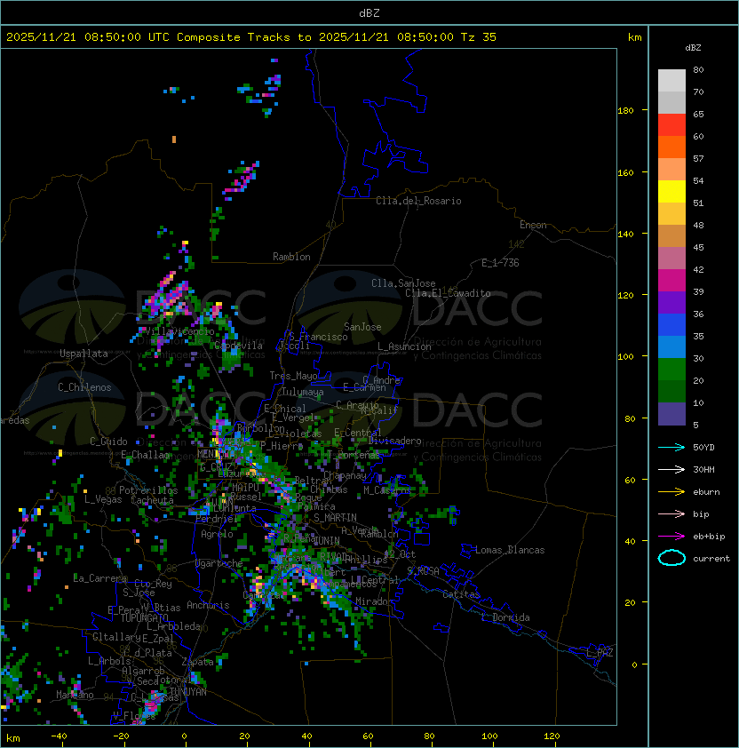Image resolution: width=739 pixels, height=748 pixels.
Task: Select the white 30HM track arrow
Action: 671,469
